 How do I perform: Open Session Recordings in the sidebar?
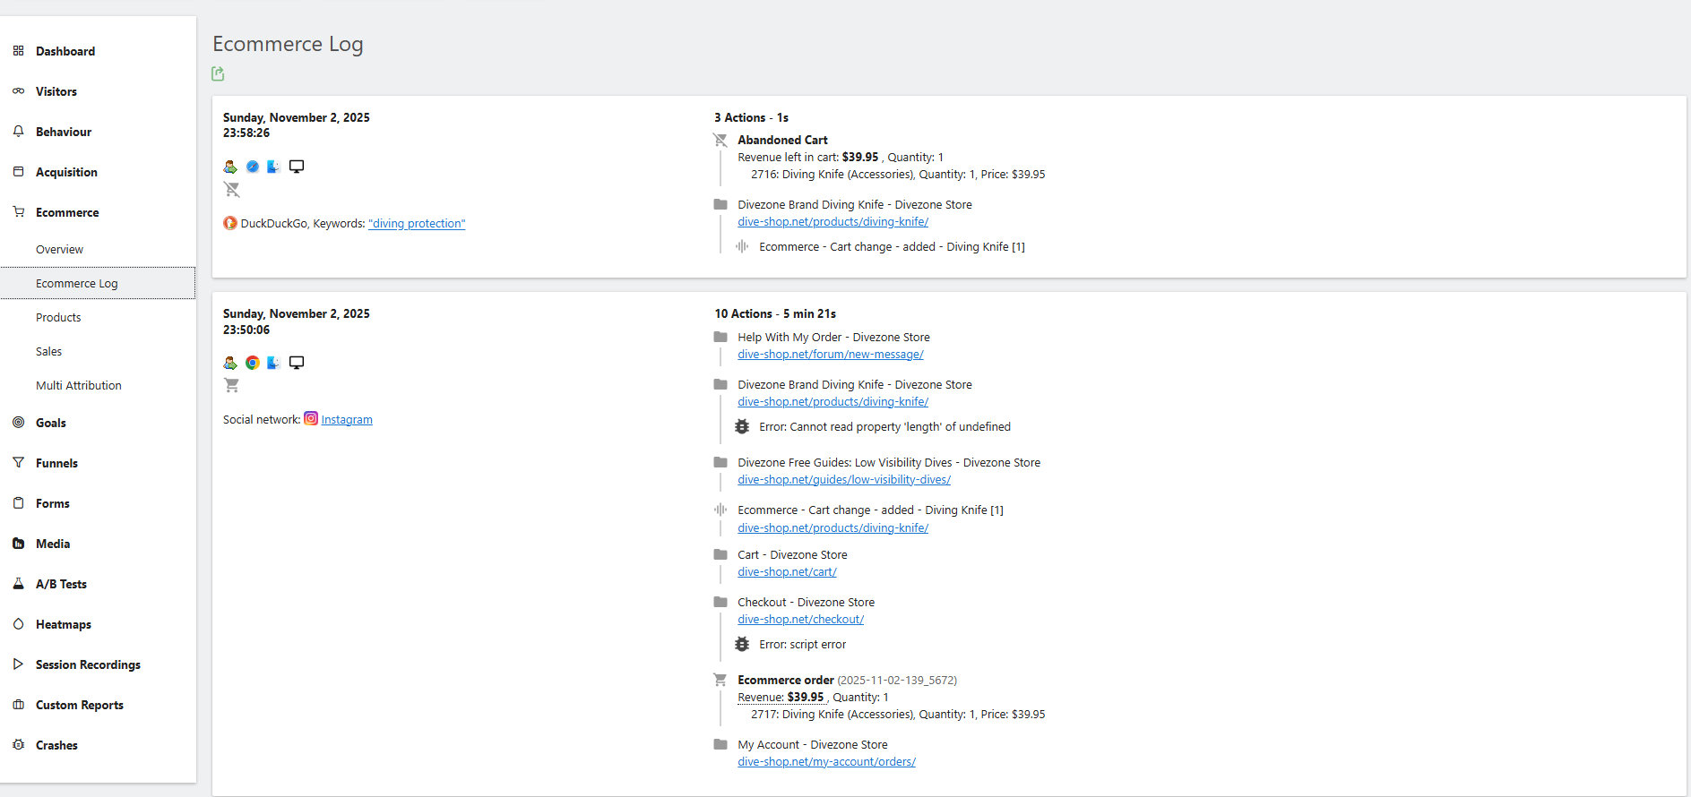coord(88,664)
